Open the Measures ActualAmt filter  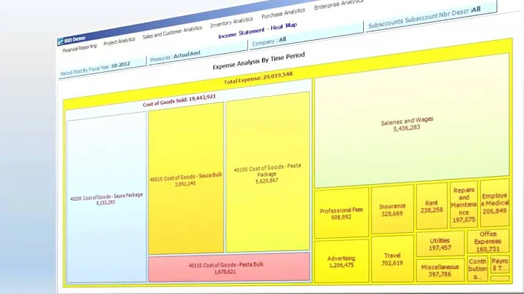197,52
